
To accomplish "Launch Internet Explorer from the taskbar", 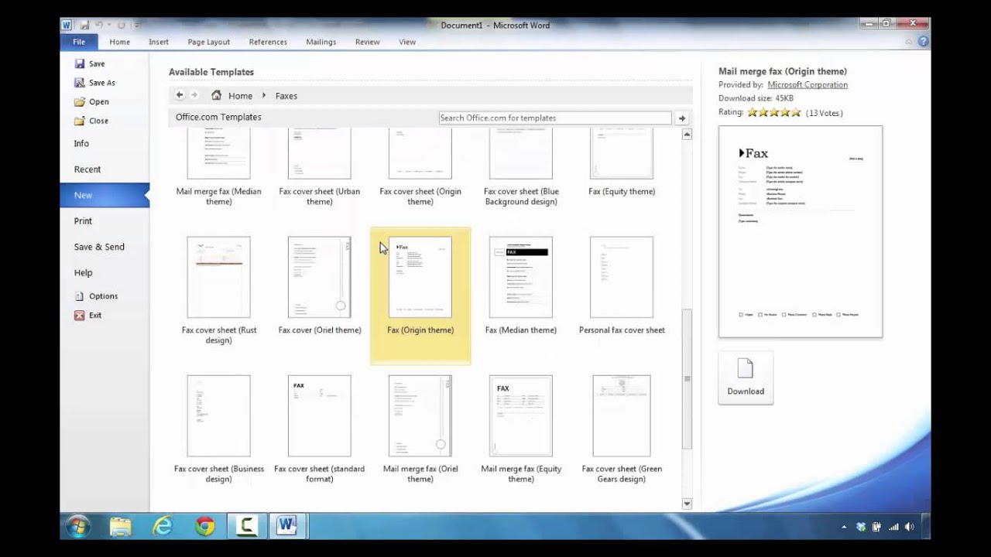I will 163,527.
